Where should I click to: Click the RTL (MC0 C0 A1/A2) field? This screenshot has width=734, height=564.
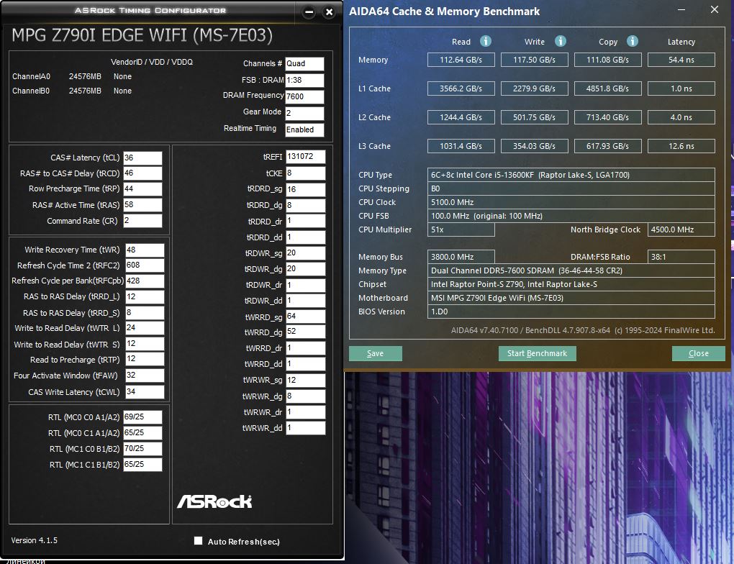(x=142, y=417)
